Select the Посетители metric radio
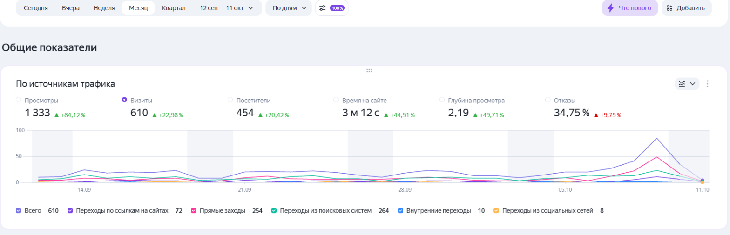Image resolution: width=730 pixels, height=235 pixels. click(230, 100)
